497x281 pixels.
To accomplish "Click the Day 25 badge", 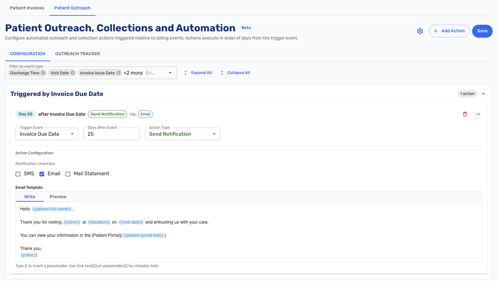I will (x=25, y=114).
